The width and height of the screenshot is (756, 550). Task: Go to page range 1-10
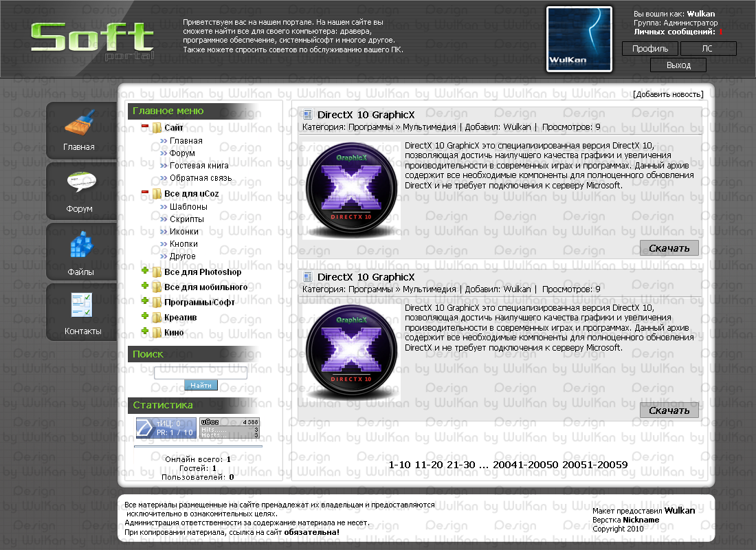tap(400, 465)
